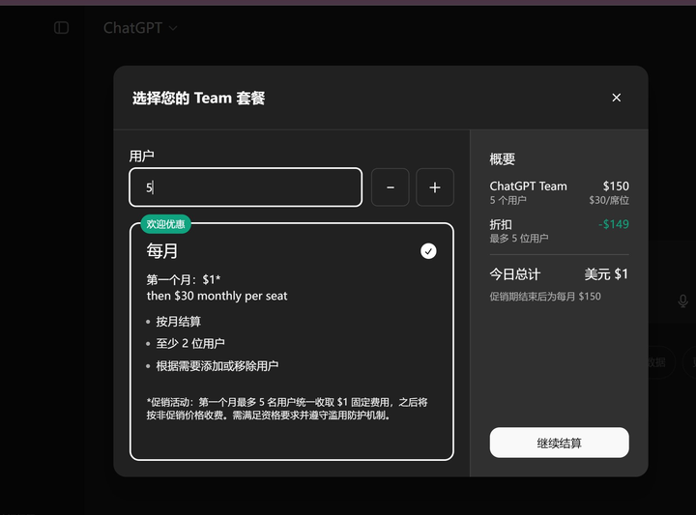Click the 根据需要添加或移除用户 bullet item
This screenshot has height=515, width=696.
[x=217, y=366]
